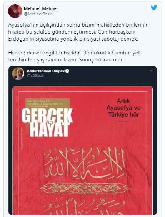Click the gold issue info box on cover
165x217 pixels.
pos(47,103)
